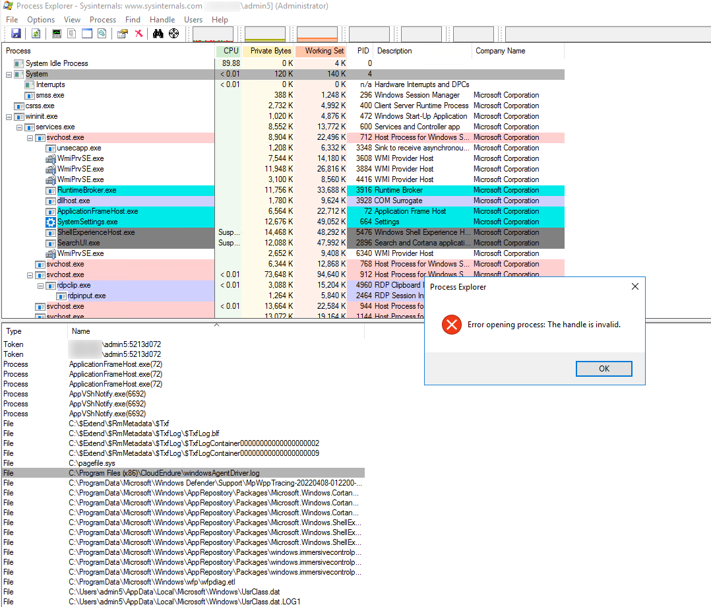Viewport: 711px width, 607px height.
Task: Click the commit history mini graph
Action: [265, 34]
